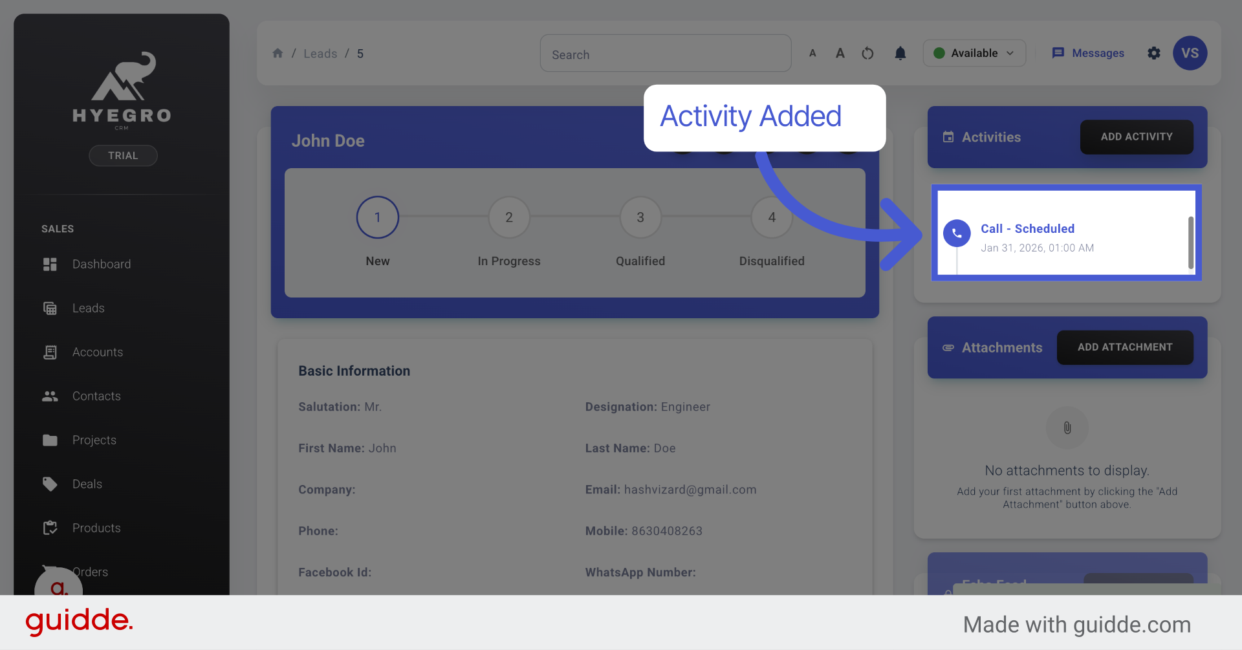The height and width of the screenshot is (650, 1242).
Task: Click the John Doe lead title
Action: pos(328,141)
